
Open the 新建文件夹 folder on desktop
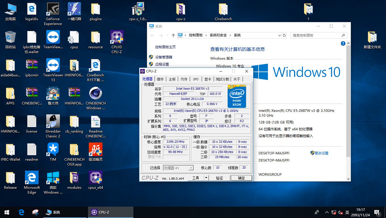pyautogui.click(x=372, y=40)
